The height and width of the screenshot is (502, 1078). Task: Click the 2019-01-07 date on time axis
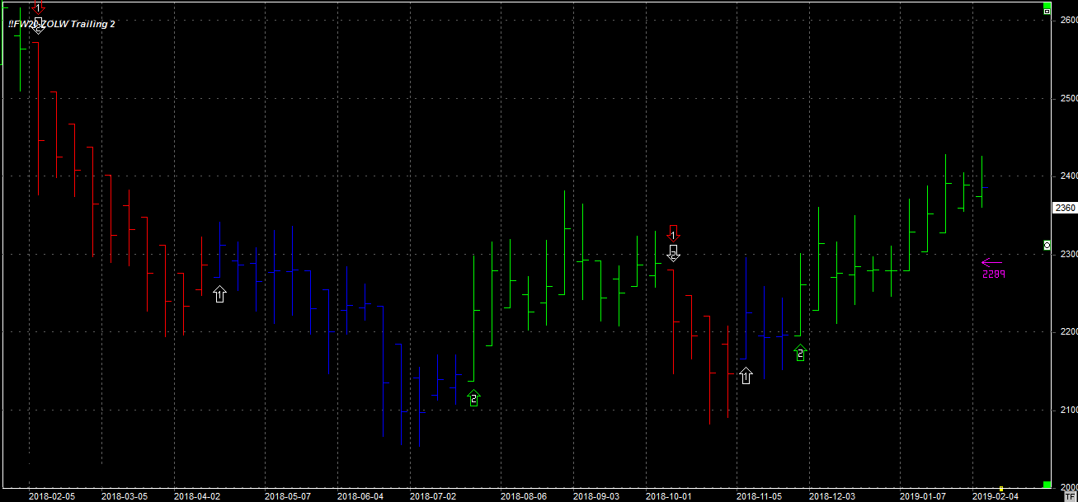click(923, 496)
